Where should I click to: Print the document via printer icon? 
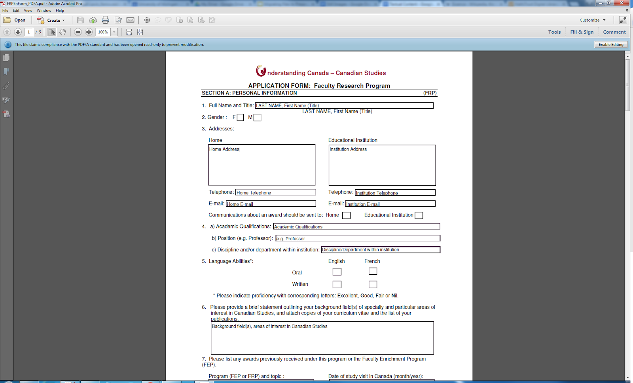click(x=105, y=20)
